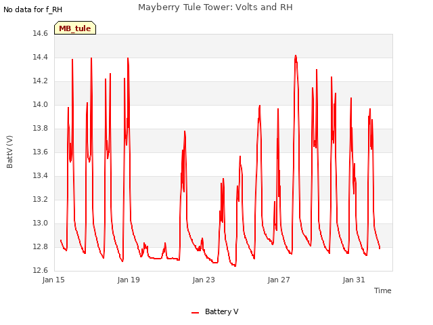Click the Time x-axis title
The width and height of the screenshot is (433, 325).
[x=383, y=290]
